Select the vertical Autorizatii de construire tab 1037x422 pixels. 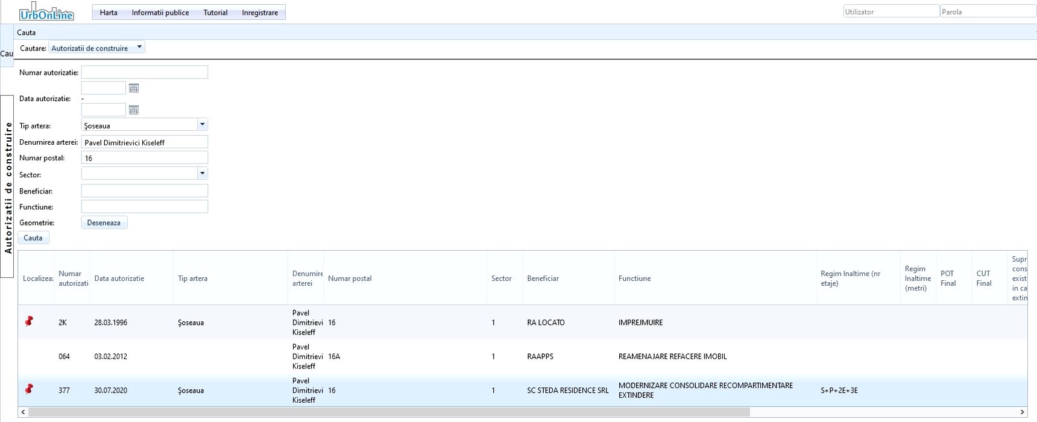point(8,187)
